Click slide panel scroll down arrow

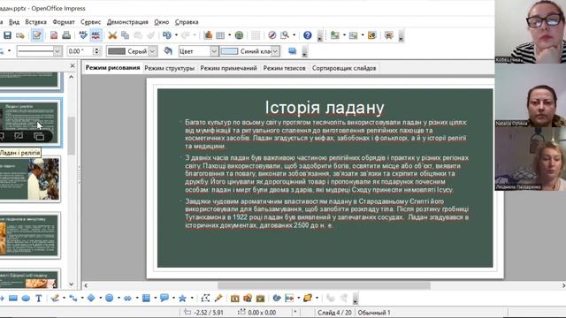tap(71, 284)
